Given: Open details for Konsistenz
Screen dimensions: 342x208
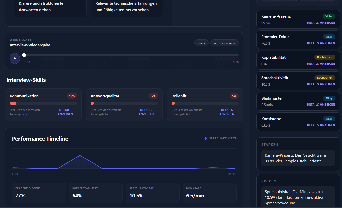Looking at the screenshot, I should coord(321,125).
